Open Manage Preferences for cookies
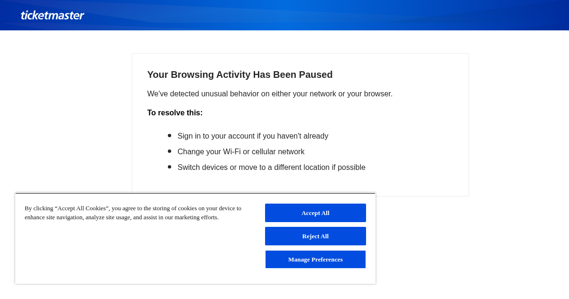The image size is (569, 299). 315,259
